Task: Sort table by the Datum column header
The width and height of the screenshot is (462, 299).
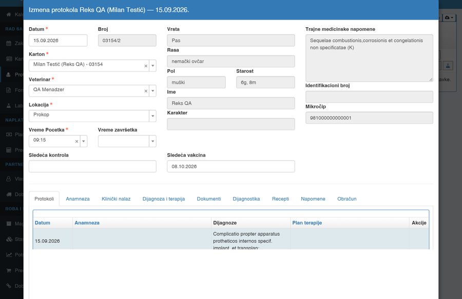Action: point(43,223)
